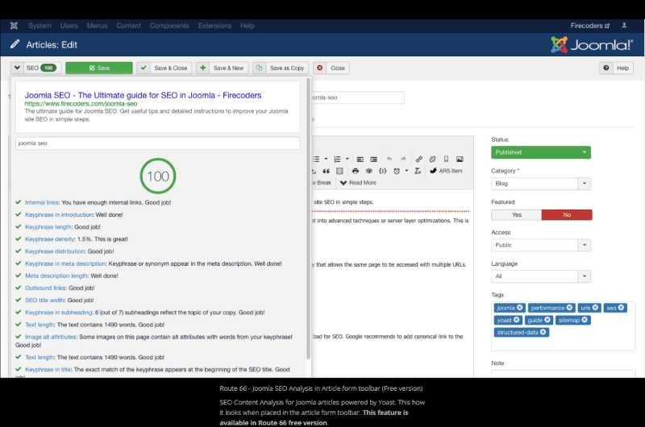Viewport: 645px width, 427px height.
Task: Click the 100 score circle indicator
Action: point(158,176)
